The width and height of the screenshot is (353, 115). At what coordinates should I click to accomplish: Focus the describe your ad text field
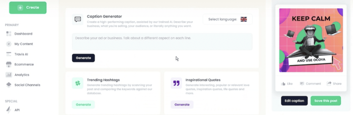[162, 42]
